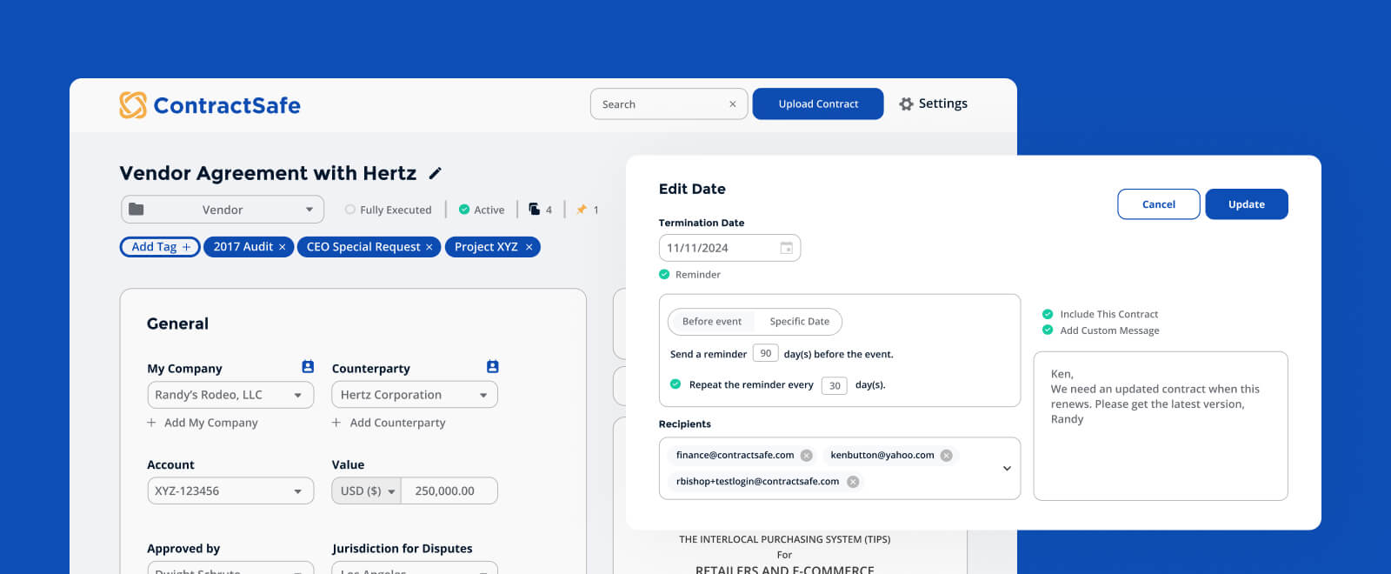1391x574 pixels.
Task: Click the 30 days repeat field
Action: click(835, 385)
